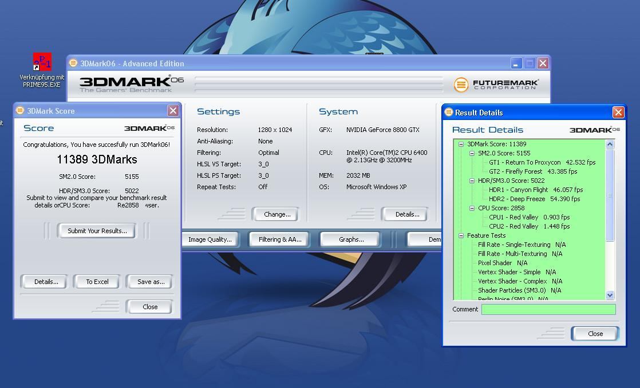
Task: Open the Graphs... button
Action: coord(351,239)
